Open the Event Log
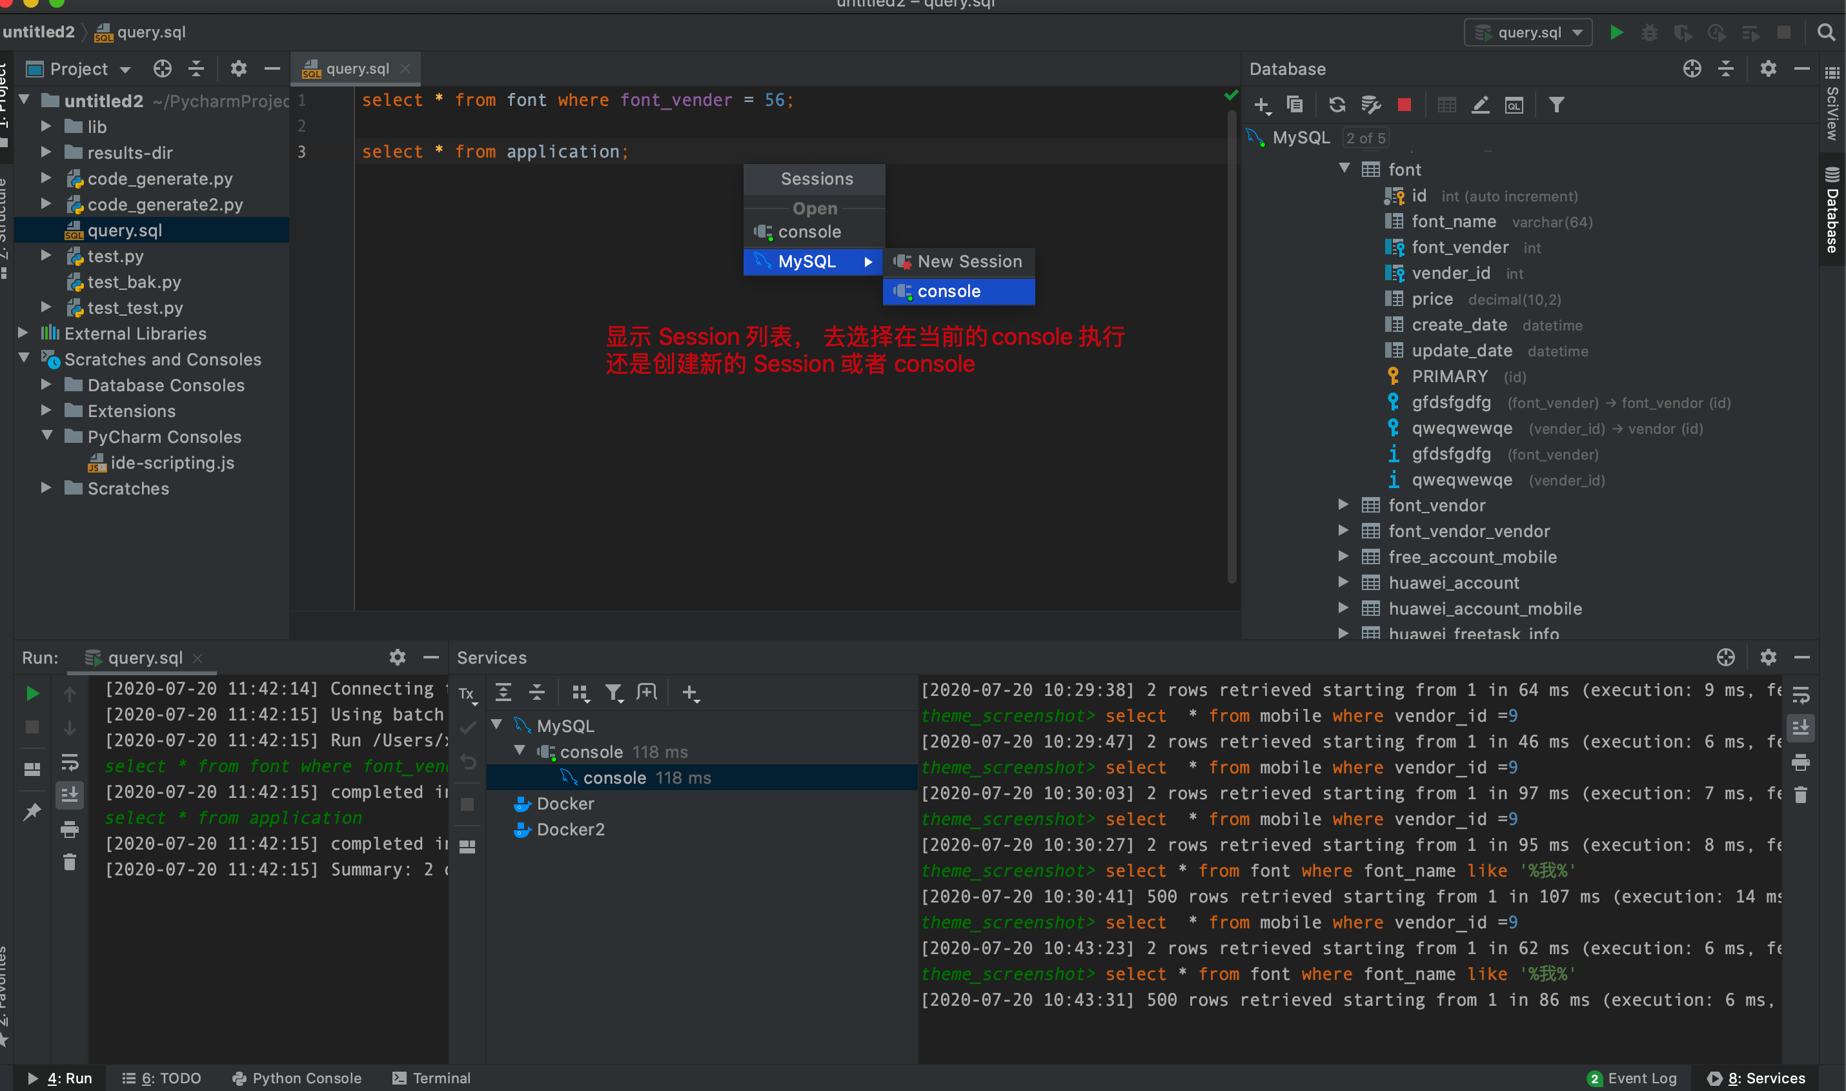This screenshot has height=1091, width=1846. click(1632, 1079)
